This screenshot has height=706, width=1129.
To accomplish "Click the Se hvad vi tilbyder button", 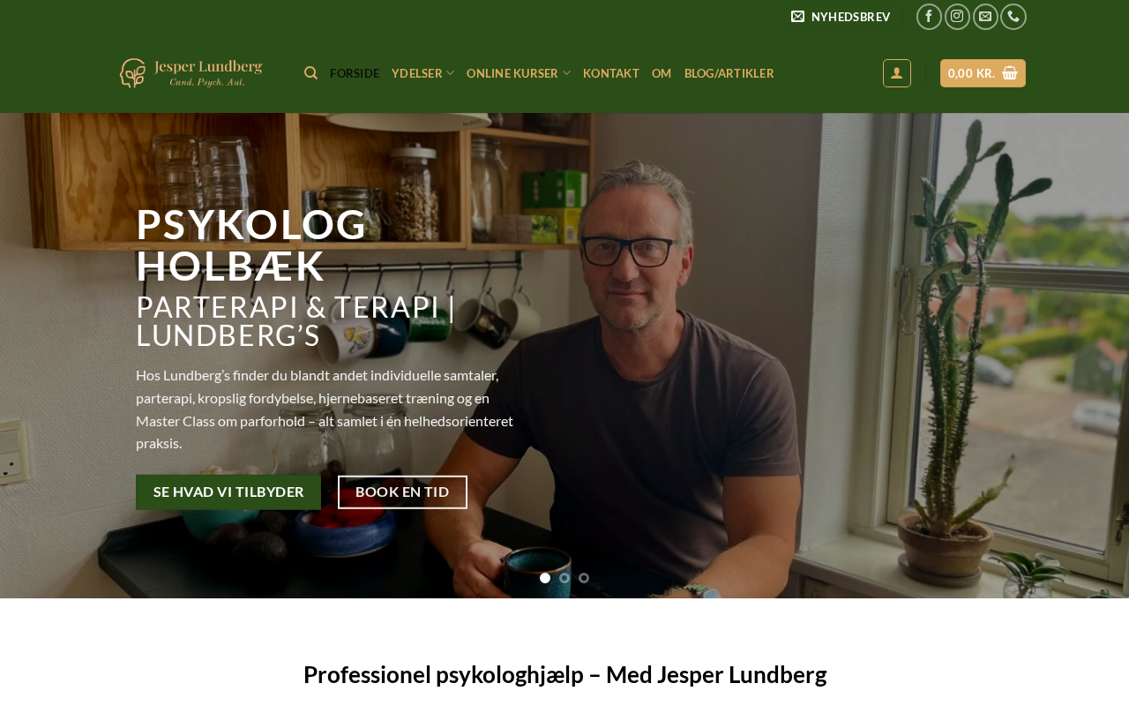I will (x=228, y=492).
